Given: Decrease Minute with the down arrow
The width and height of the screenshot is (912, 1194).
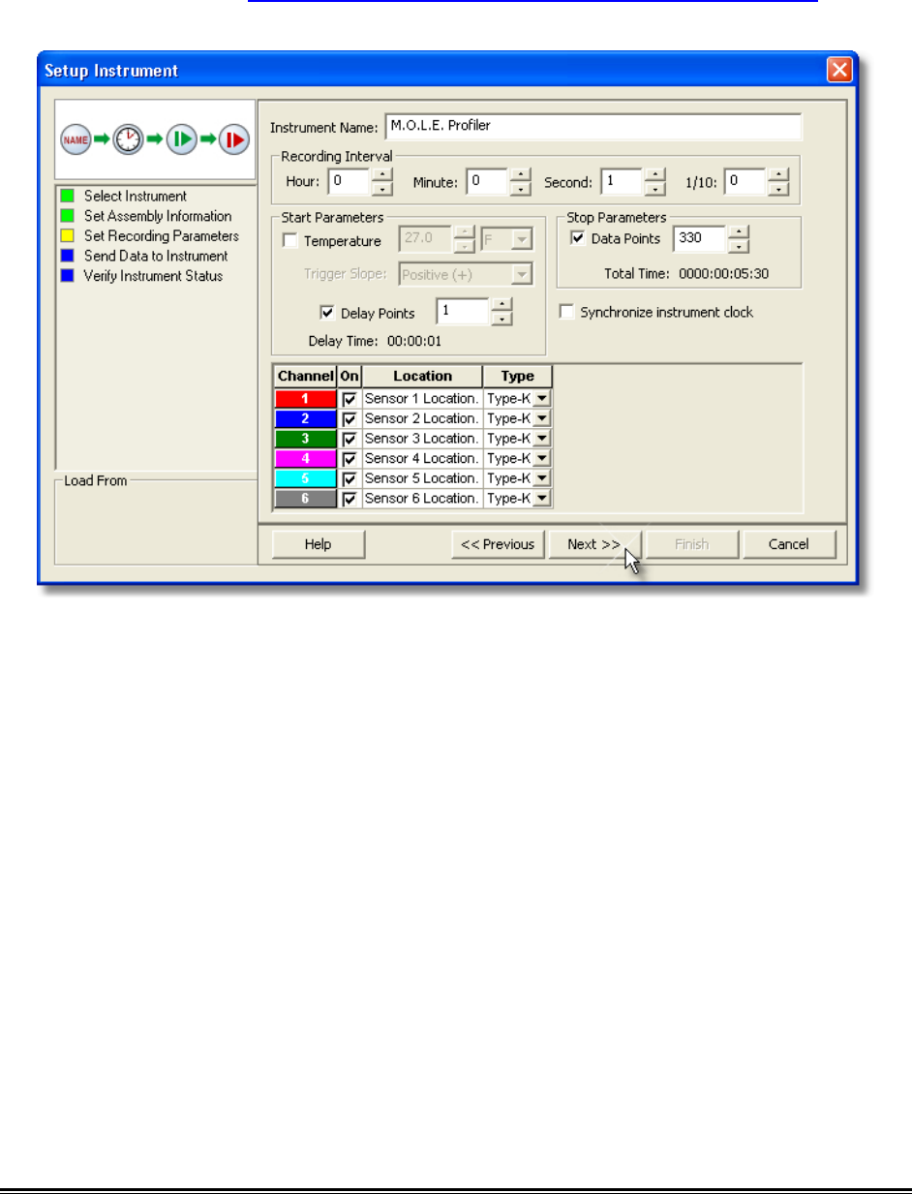Looking at the screenshot, I should coord(522,188).
